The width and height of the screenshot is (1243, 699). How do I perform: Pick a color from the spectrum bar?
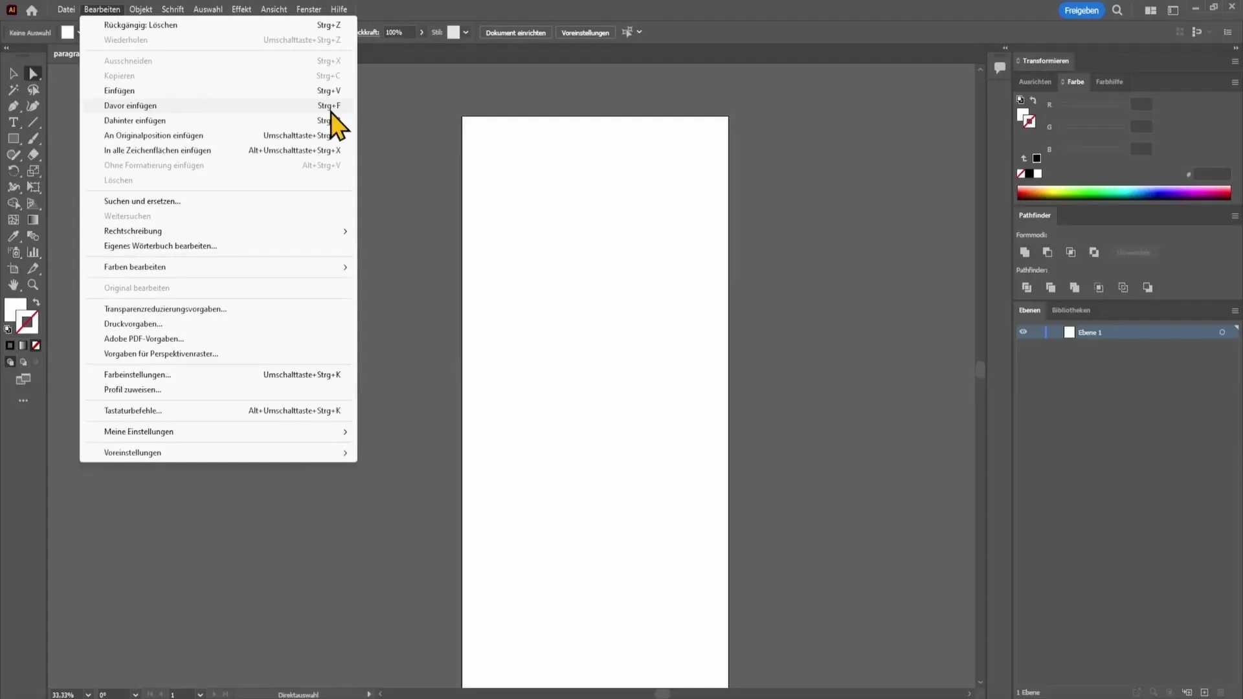1124,193
